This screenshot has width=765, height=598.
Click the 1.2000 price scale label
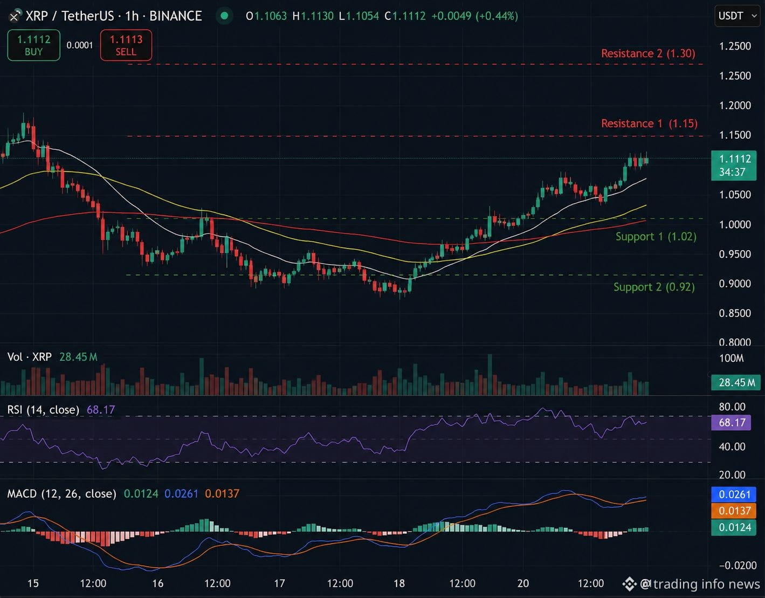pos(735,105)
